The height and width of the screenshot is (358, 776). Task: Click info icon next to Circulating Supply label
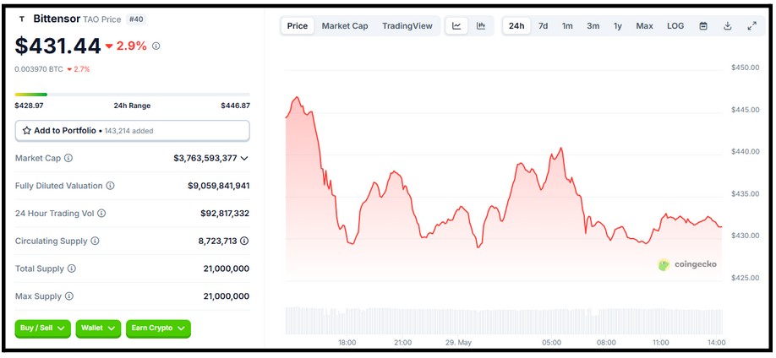pos(95,241)
